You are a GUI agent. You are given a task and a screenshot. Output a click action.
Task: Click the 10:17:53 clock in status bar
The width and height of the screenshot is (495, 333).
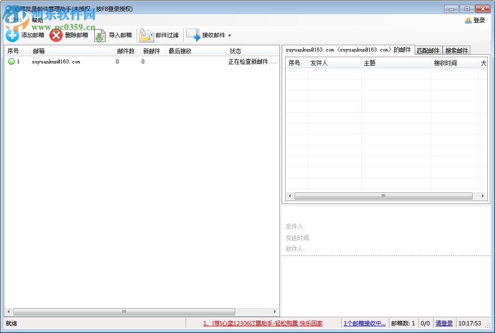tap(470, 323)
